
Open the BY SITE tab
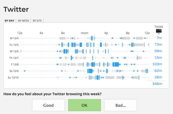[38, 20]
